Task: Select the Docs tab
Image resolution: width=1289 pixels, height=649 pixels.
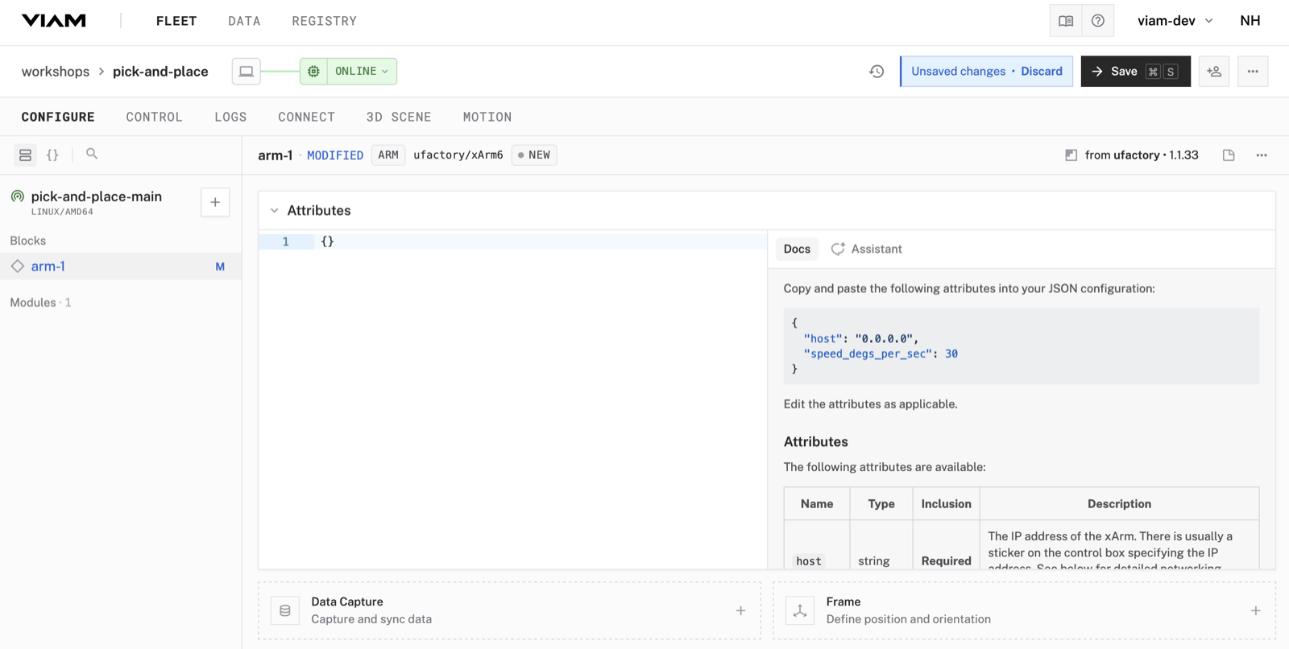Action: 797,249
